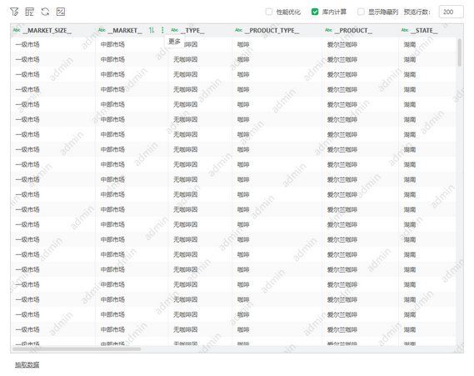Click Abc type icon of _MARKET_ column

click(x=102, y=30)
